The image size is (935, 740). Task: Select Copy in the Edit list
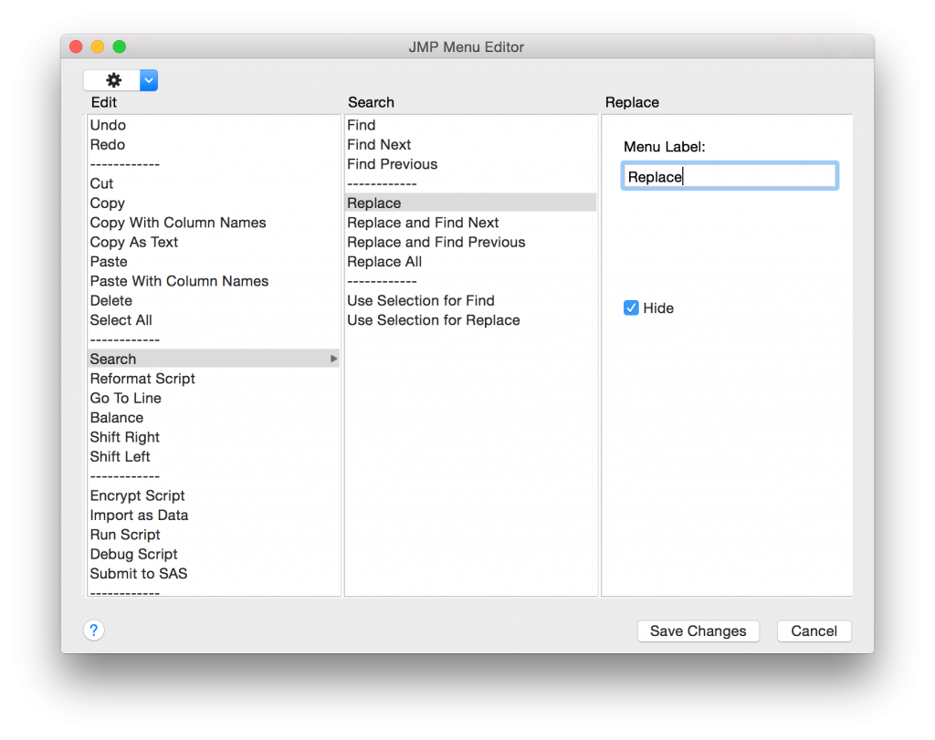108,203
